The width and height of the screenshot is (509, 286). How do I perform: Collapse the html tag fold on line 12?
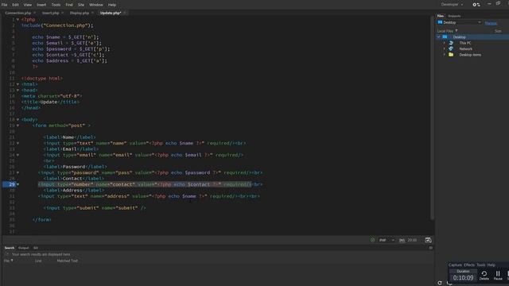click(17, 84)
